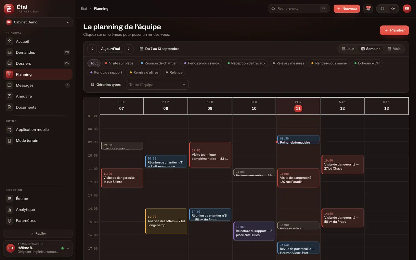Click the Rechercher search field
Screen dimensions: 416x260
pos(299,8)
